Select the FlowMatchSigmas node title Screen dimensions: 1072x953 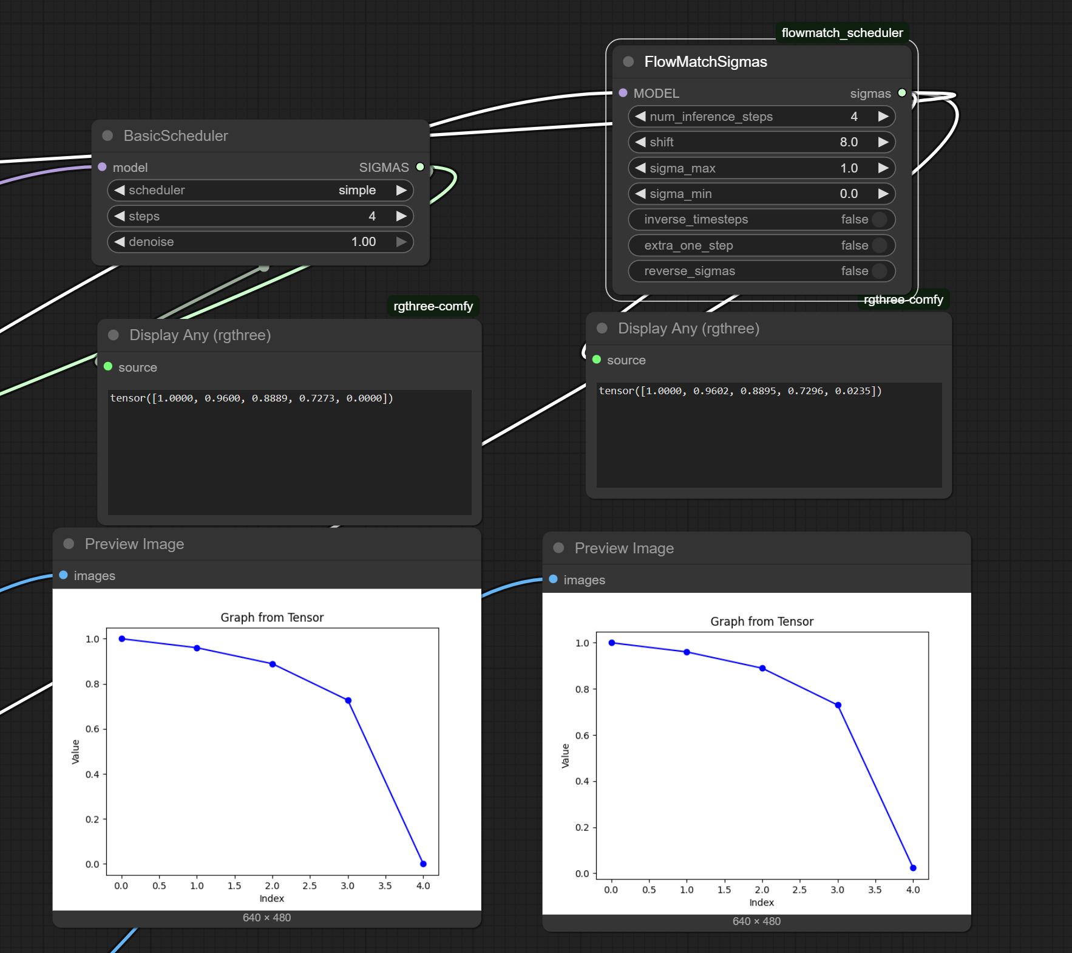(x=705, y=61)
